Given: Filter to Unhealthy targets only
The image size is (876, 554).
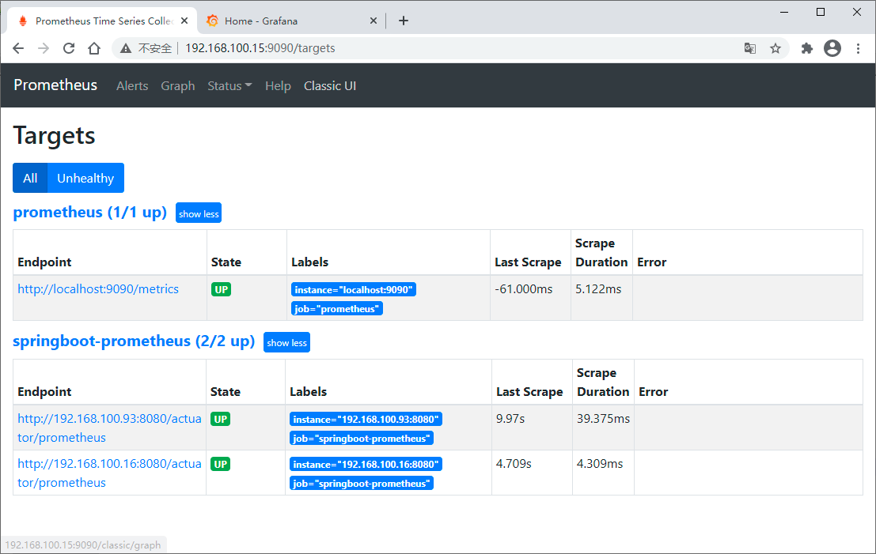Looking at the screenshot, I should [85, 178].
